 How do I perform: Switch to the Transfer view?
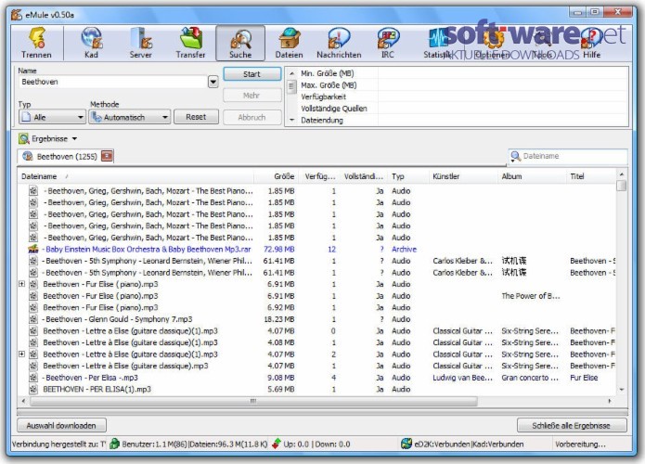190,43
